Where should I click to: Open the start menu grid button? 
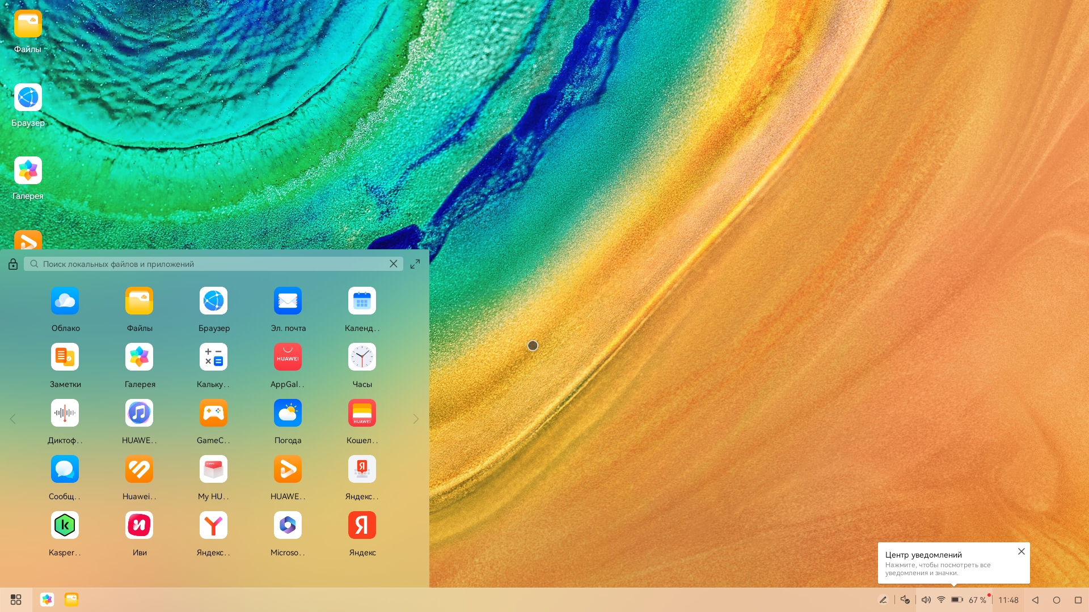(16, 600)
